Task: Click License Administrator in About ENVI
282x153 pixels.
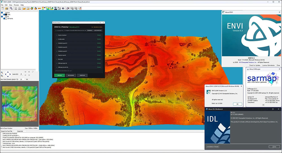Action: click(x=268, y=65)
